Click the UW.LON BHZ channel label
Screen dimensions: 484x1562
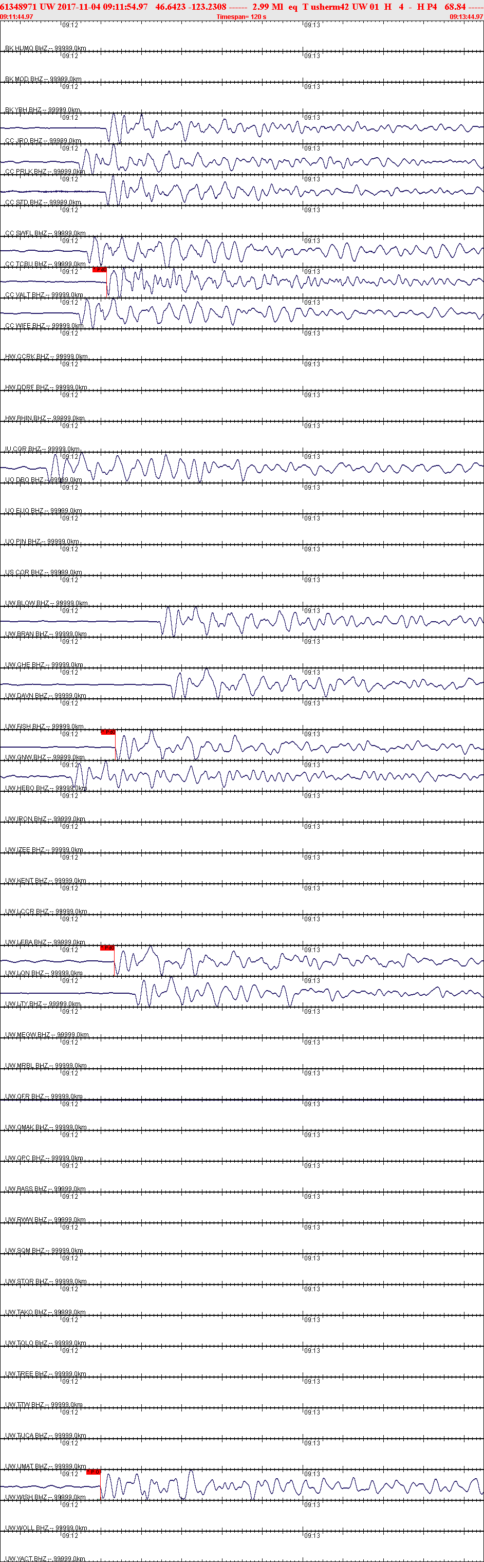(44, 973)
